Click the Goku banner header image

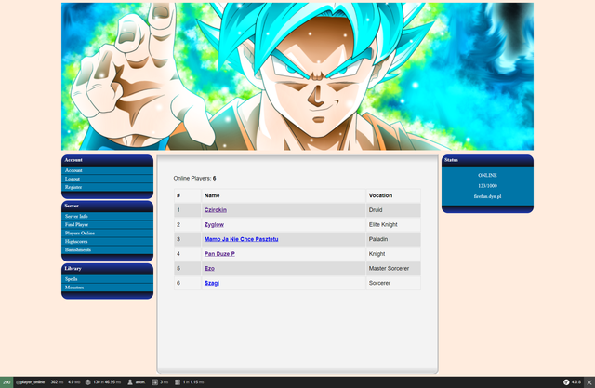pos(297,76)
